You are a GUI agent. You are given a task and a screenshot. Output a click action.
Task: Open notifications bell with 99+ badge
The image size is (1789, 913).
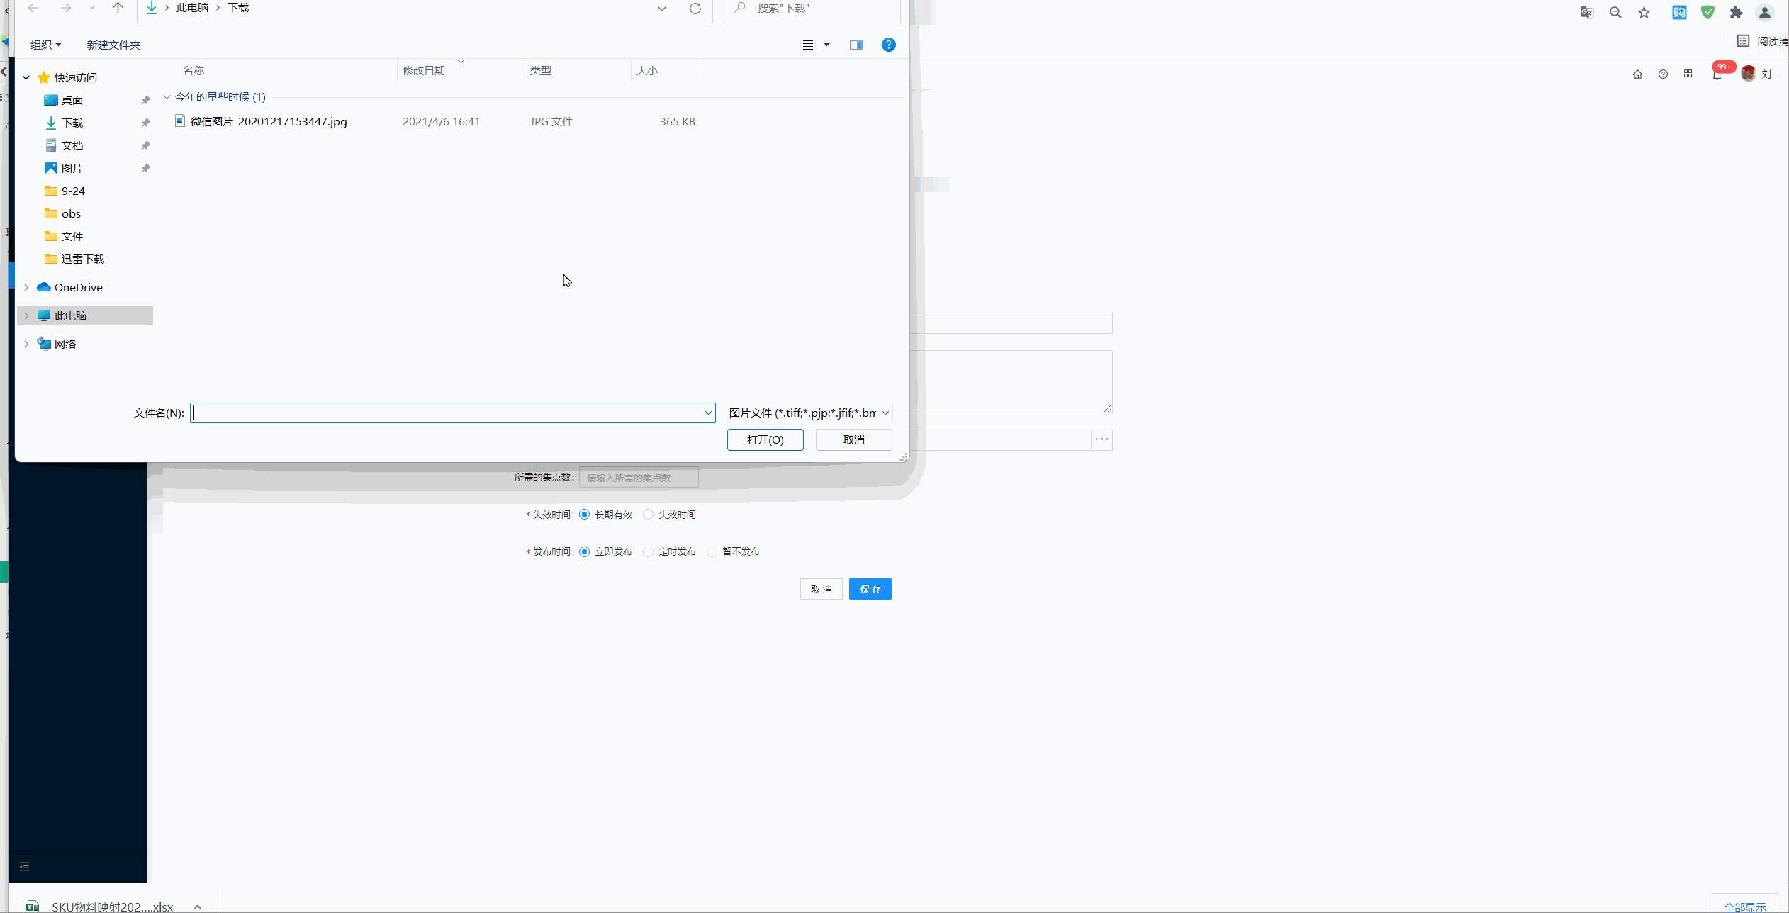click(x=1717, y=74)
